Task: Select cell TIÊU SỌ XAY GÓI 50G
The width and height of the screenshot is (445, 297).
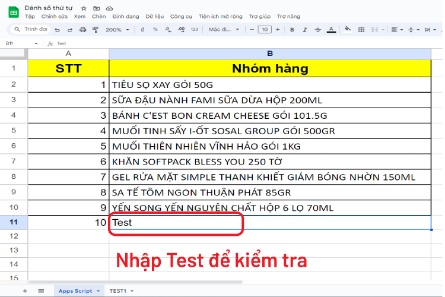Action: (x=270, y=85)
